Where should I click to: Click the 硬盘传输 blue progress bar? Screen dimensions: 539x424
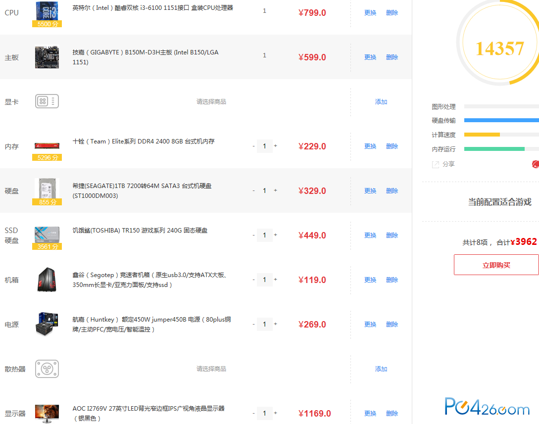point(501,120)
